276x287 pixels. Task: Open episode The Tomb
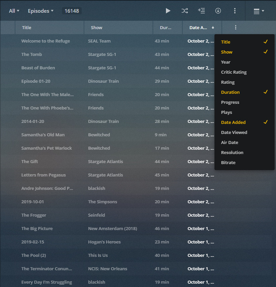[x=31, y=55]
